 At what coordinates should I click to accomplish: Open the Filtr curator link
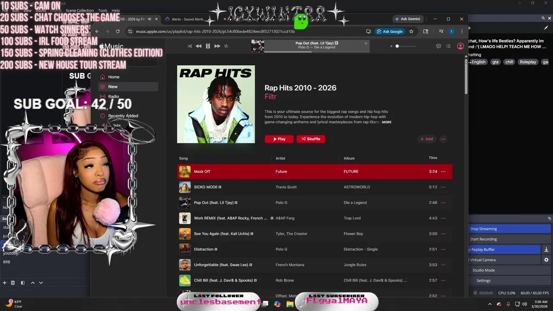[x=270, y=97]
